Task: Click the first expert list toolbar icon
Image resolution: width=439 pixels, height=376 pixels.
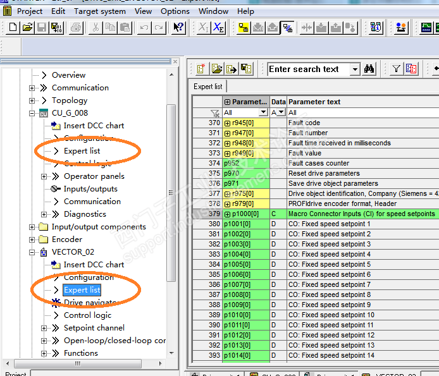Action: click(x=201, y=68)
